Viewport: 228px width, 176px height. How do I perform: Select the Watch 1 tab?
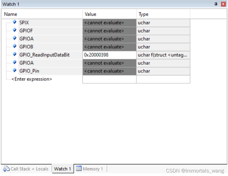click(63, 169)
